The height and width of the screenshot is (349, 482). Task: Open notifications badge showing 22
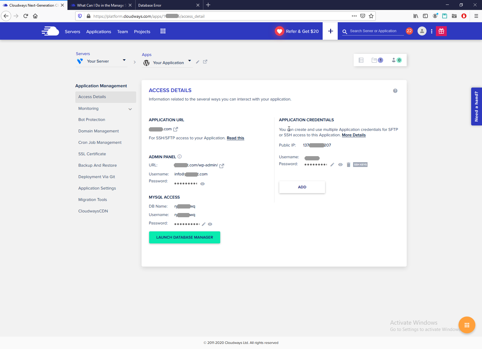click(409, 31)
